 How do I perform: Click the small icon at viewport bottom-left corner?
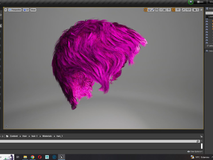[6, 126]
